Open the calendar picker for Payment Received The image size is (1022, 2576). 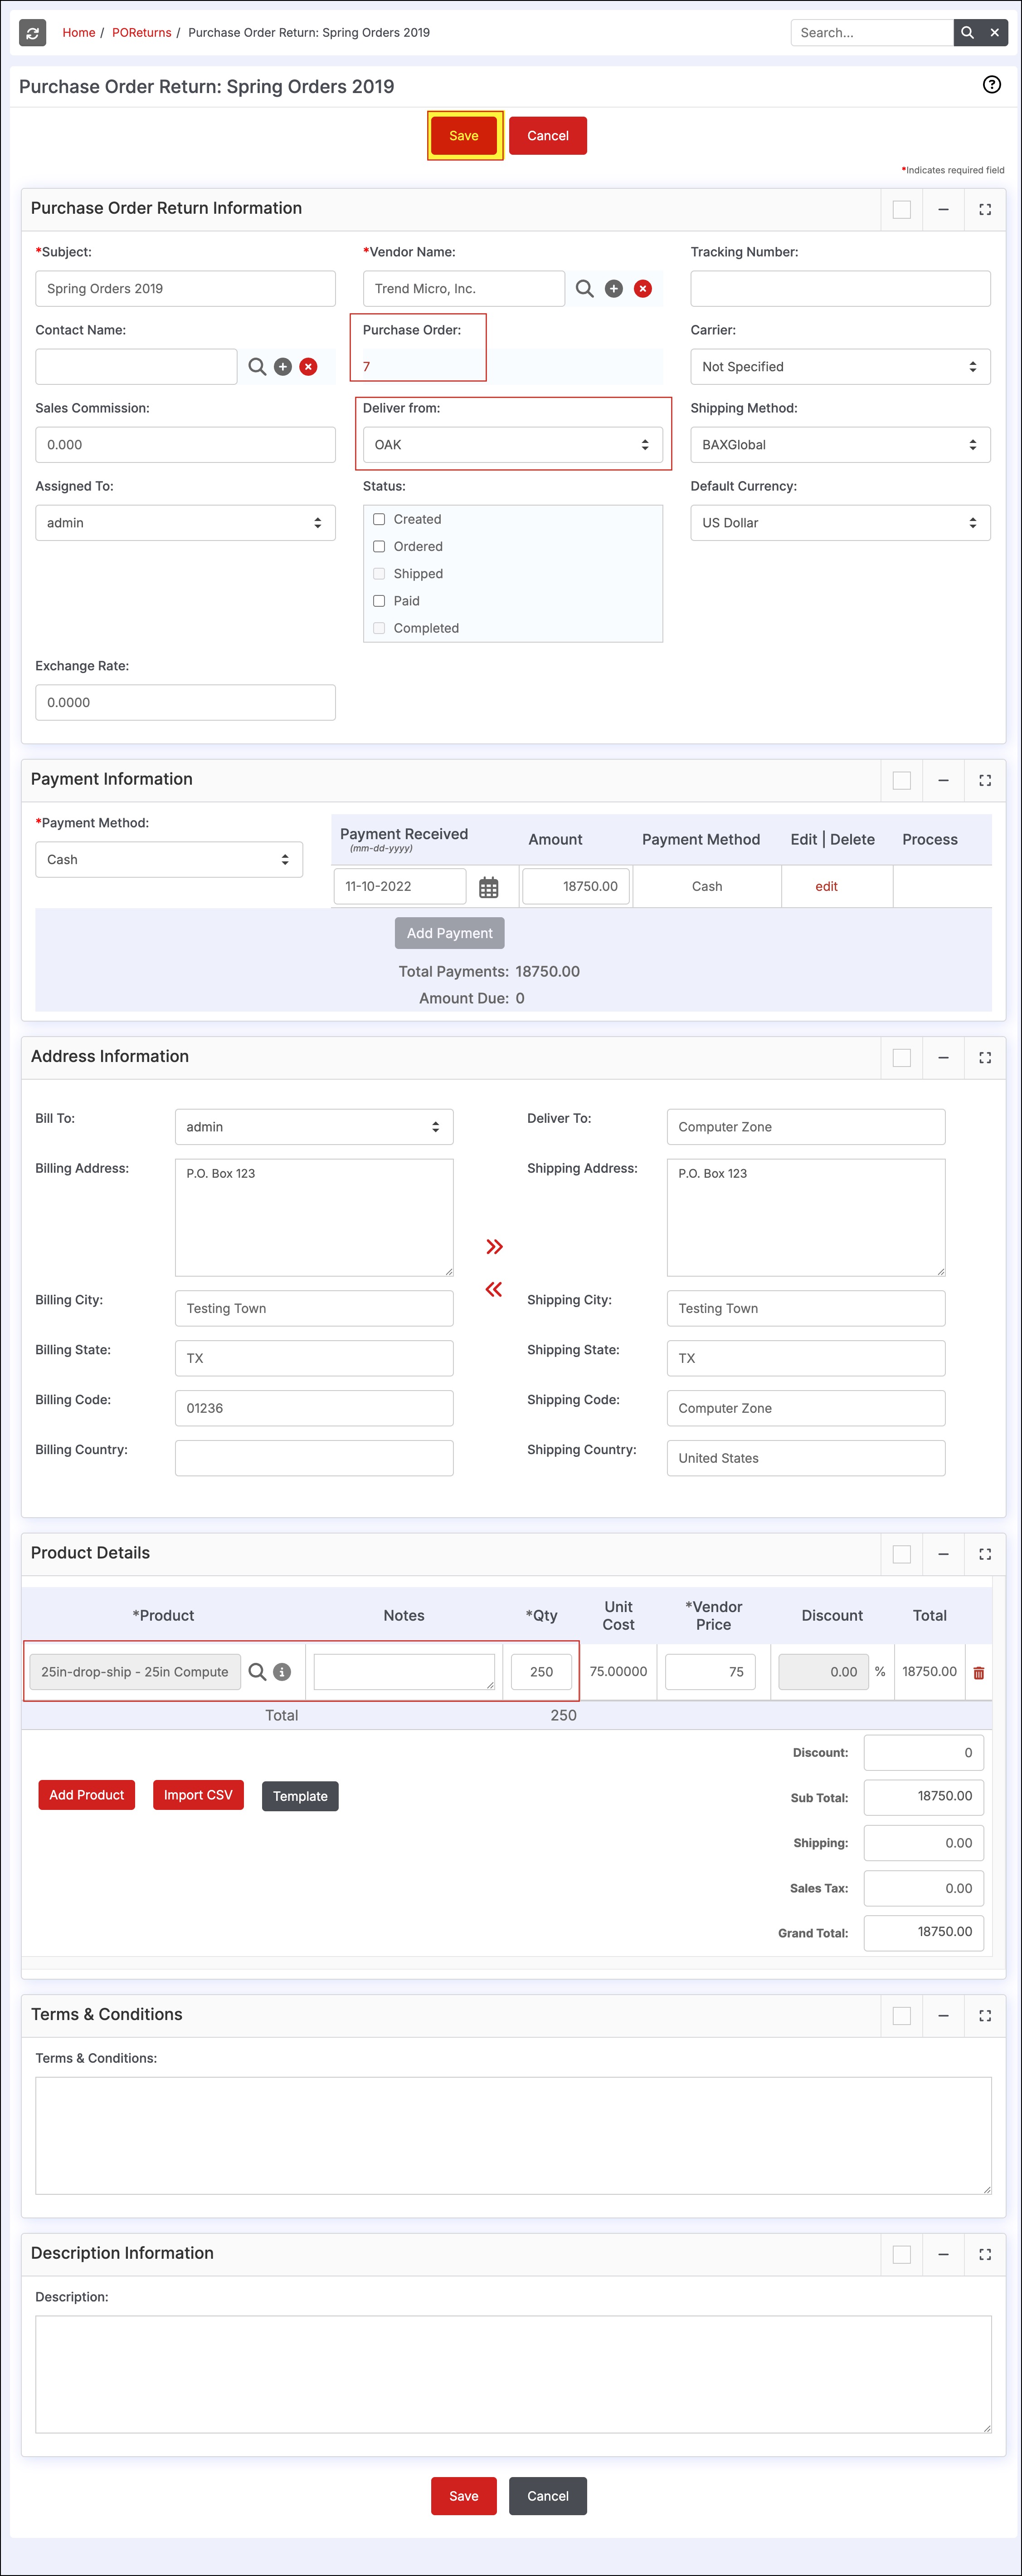coord(488,887)
